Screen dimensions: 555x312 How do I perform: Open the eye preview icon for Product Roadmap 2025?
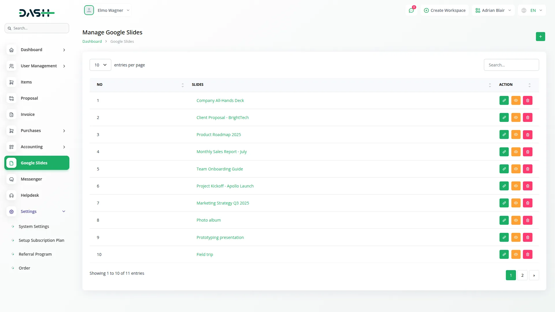[516, 134]
